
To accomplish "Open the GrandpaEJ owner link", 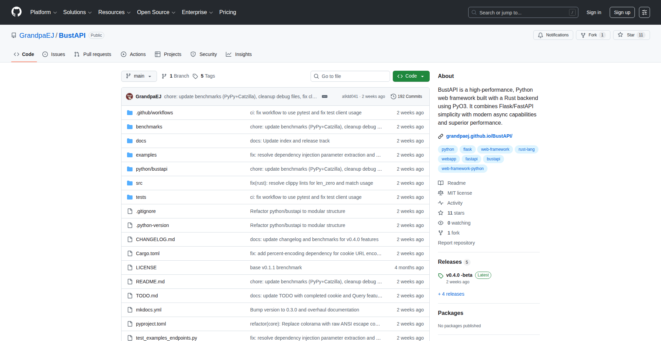I will tap(36, 35).
